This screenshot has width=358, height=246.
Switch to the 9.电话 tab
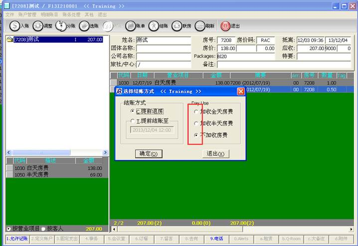click(217, 239)
